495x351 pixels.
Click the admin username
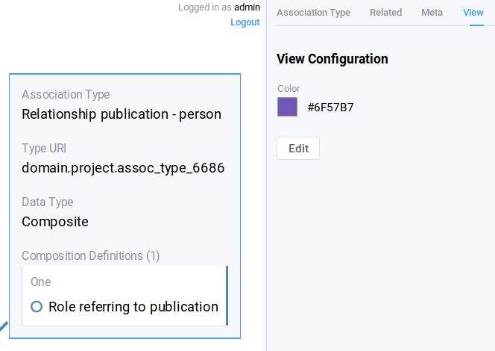tap(247, 7)
